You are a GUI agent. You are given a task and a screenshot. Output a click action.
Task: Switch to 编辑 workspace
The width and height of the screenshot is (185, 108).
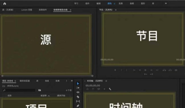tap(98, 3)
